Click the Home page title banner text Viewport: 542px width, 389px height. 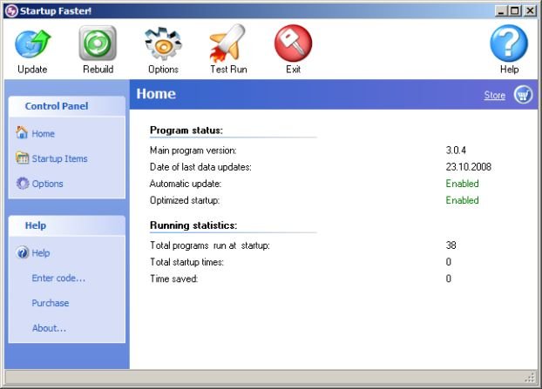[156, 94]
